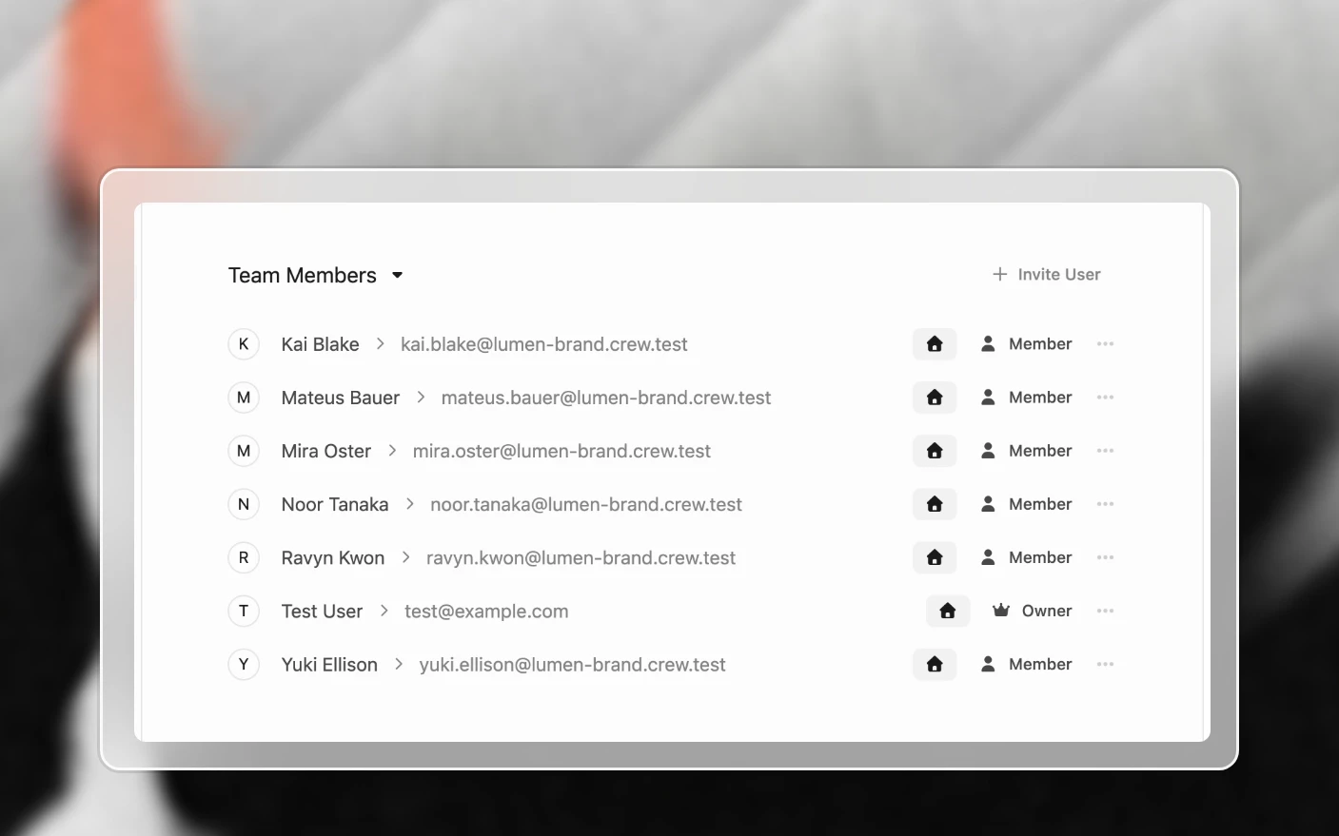Image resolution: width=1339 pixels, height=836 pixels.
Task: Click the home icon in Noor Tanaka's row
Action: point(935,504)
